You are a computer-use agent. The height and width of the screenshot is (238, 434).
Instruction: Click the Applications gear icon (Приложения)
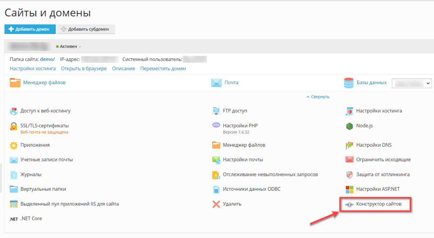(14, 145)
